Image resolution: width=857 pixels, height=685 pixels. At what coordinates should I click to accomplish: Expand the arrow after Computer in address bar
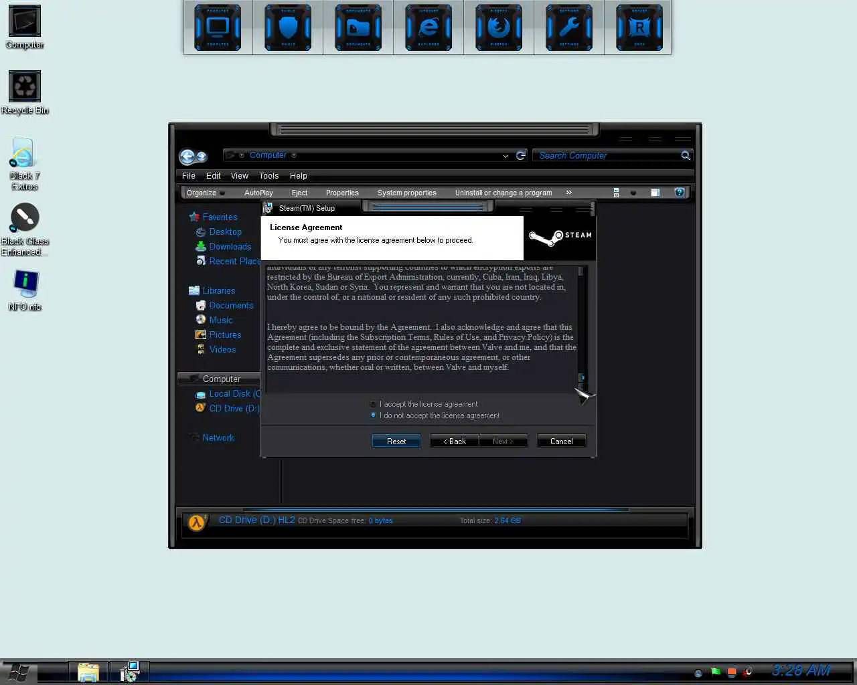tap(294, 155)
